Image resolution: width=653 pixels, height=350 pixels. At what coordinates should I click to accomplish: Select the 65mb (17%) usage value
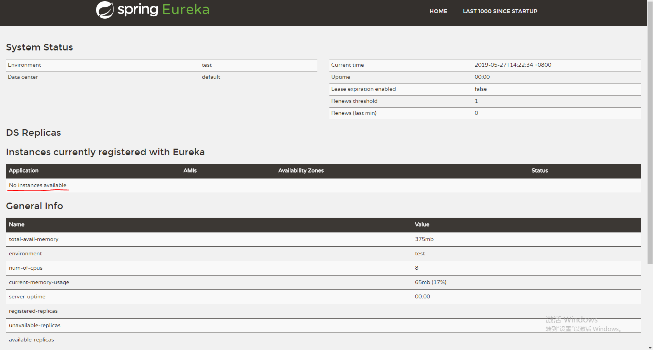click(431, 282)
